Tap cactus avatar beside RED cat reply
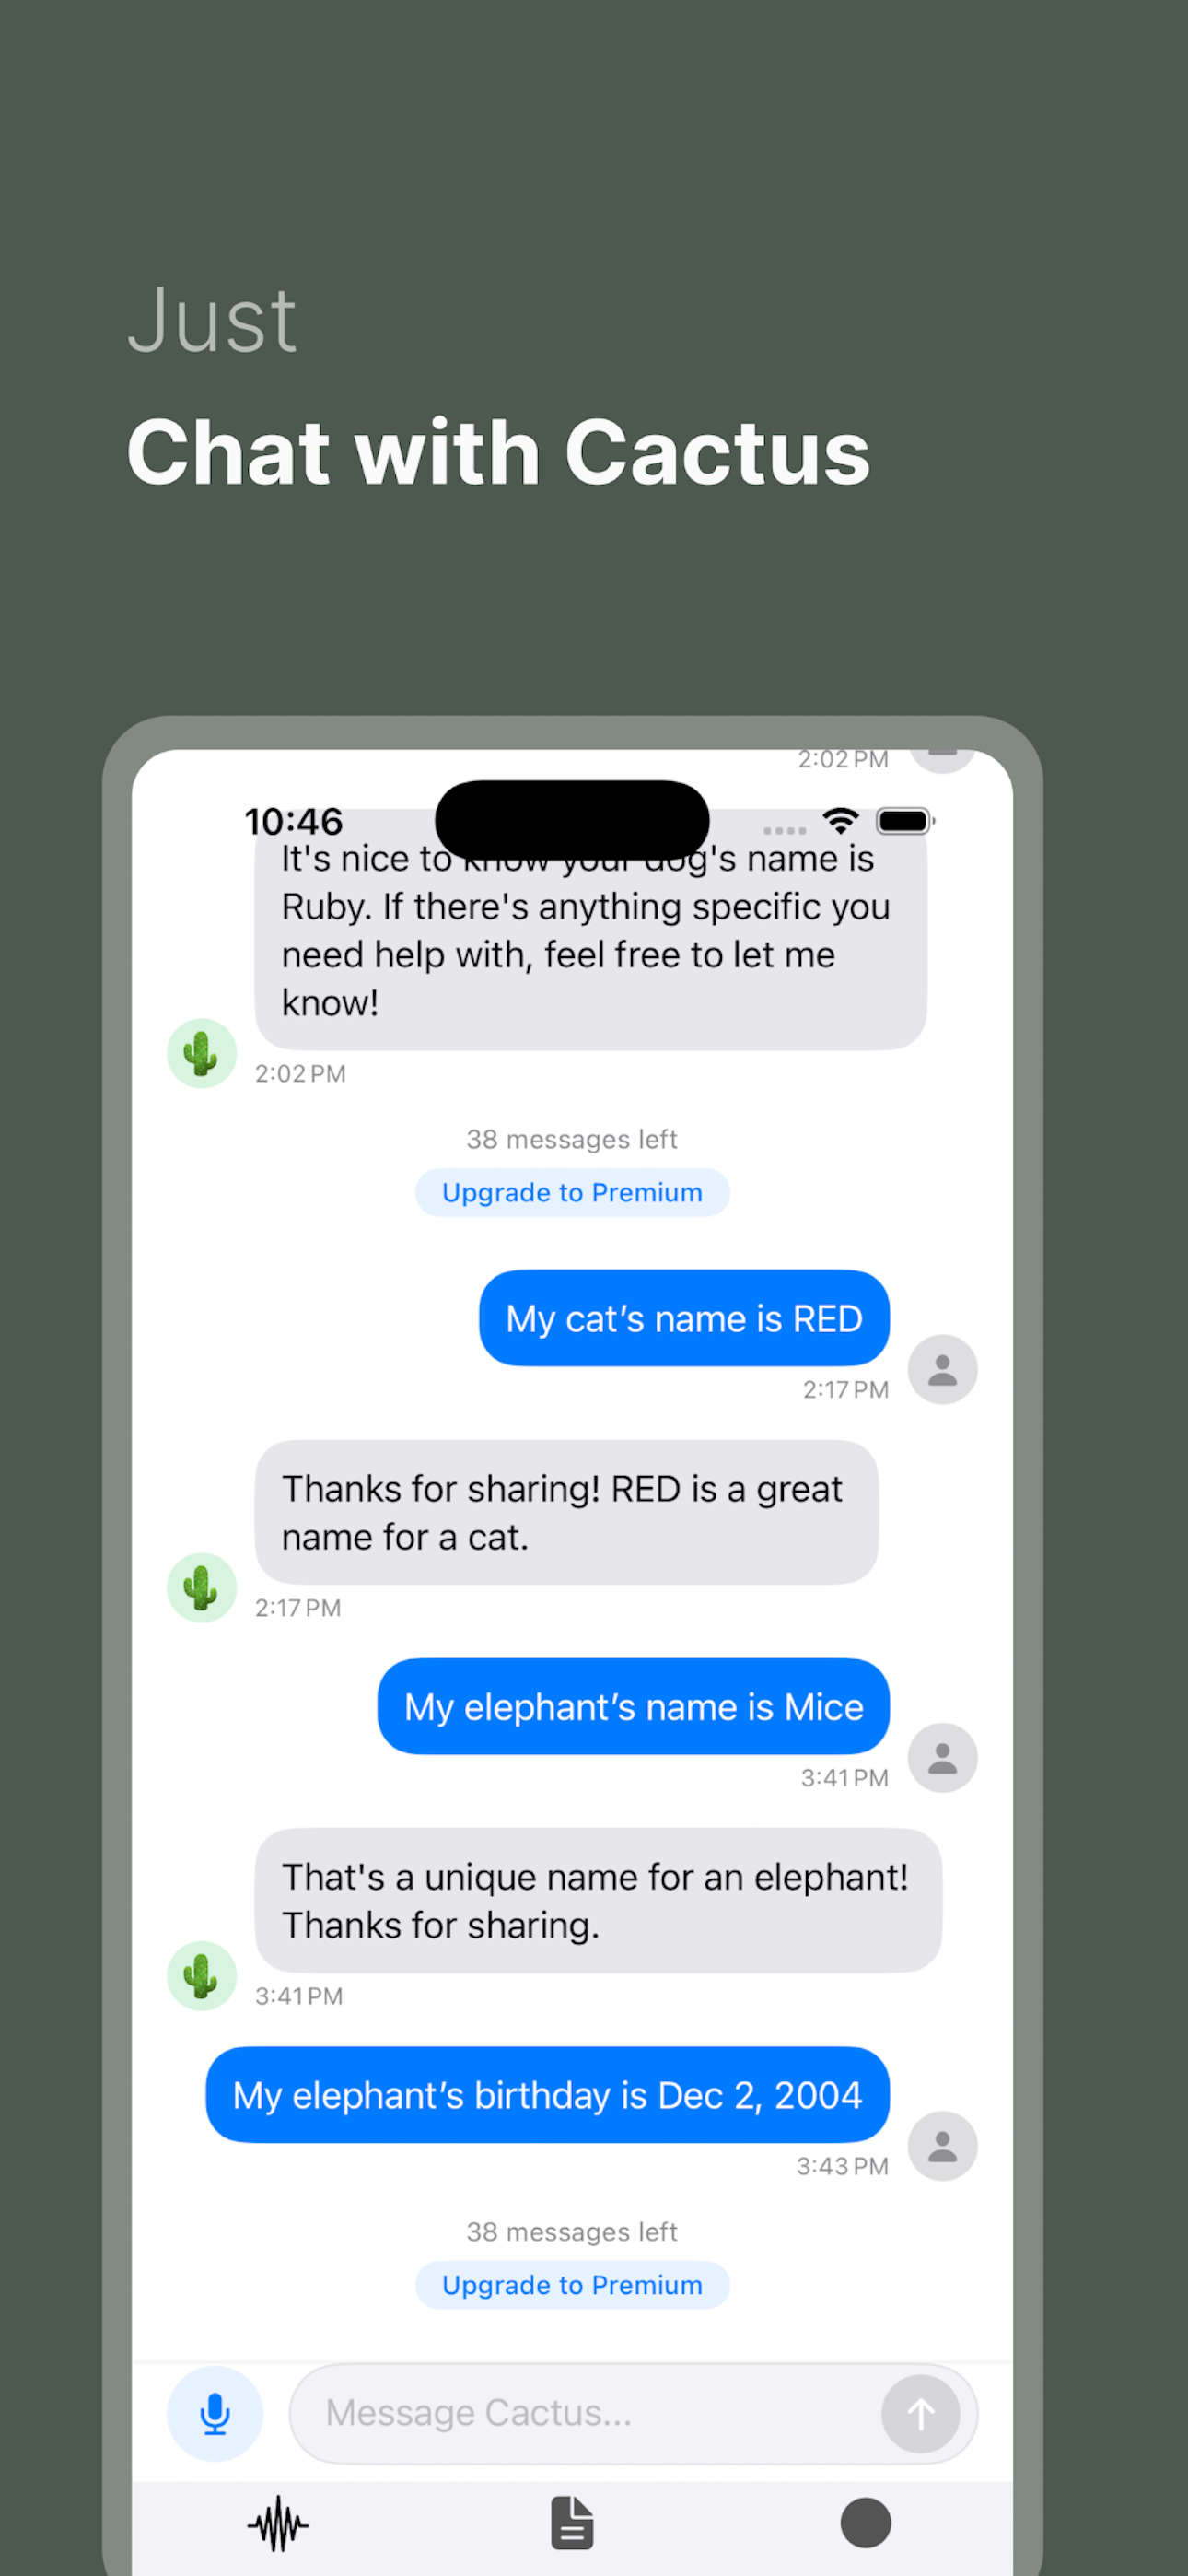 [201, 1587]
